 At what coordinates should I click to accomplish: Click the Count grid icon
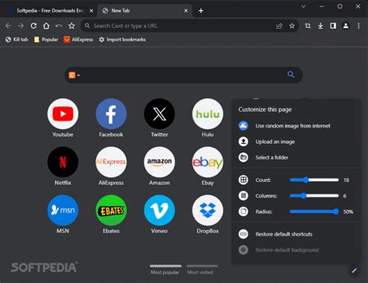click(x=243, y=180)
